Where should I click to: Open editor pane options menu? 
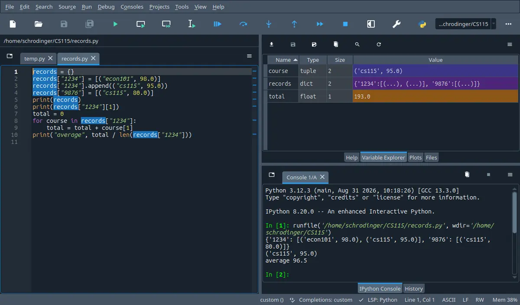(x=249, y=56)
